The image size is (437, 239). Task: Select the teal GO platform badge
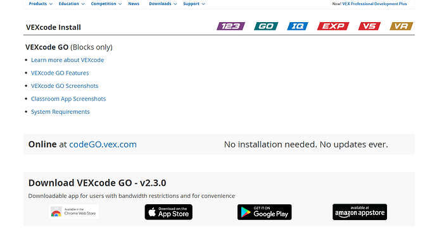click(x=266, y=26)
